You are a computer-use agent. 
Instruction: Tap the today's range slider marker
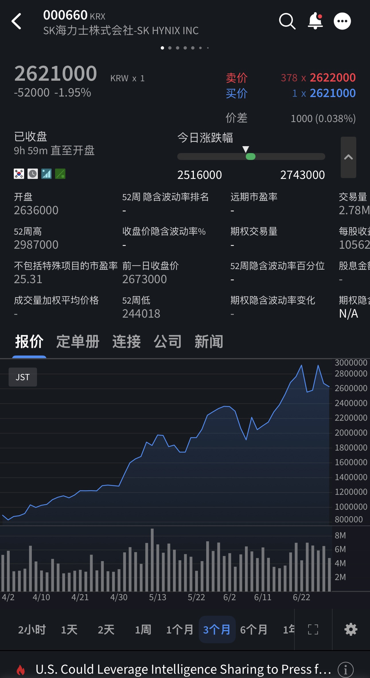pyautogui.click(x=250, y=157)
